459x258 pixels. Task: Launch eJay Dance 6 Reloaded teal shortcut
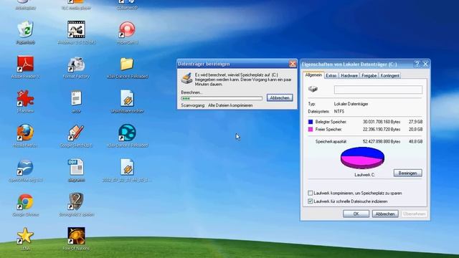(127, 133)
